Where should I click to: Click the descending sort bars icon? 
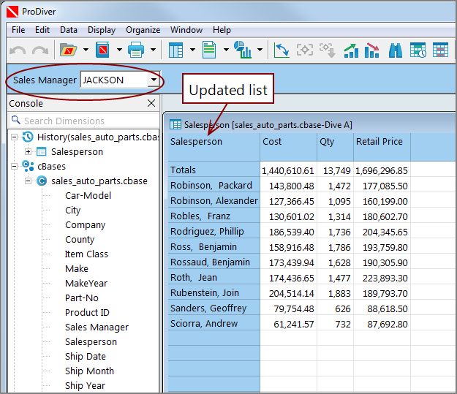coord(372,50)
